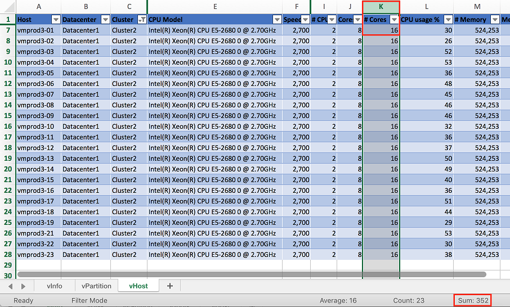This screenshot has width=510, height=307.
Task: Open the Speed column filter arrow
Action: click(306, 20)
